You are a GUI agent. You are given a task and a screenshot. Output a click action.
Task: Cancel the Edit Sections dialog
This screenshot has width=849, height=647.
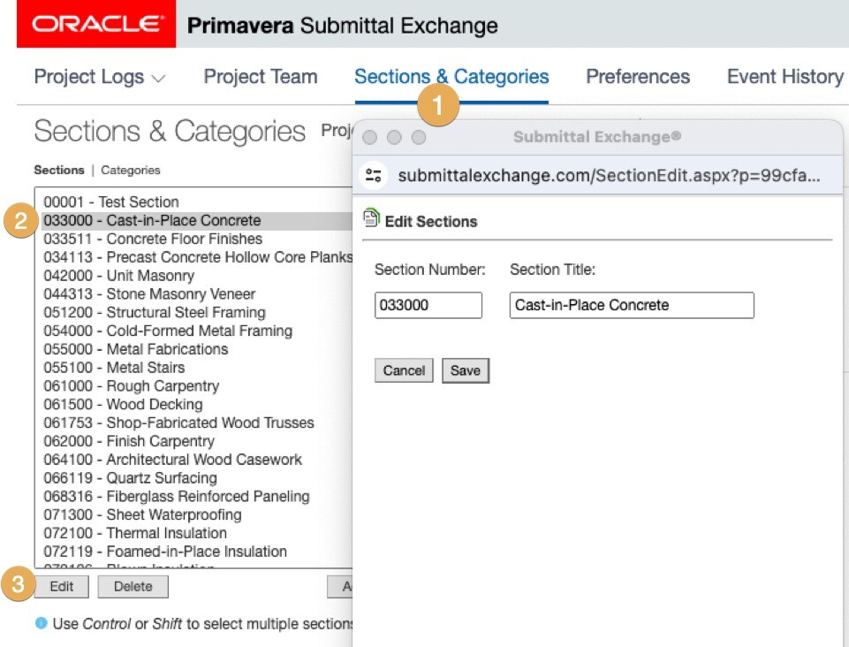(x=404, y=370)
